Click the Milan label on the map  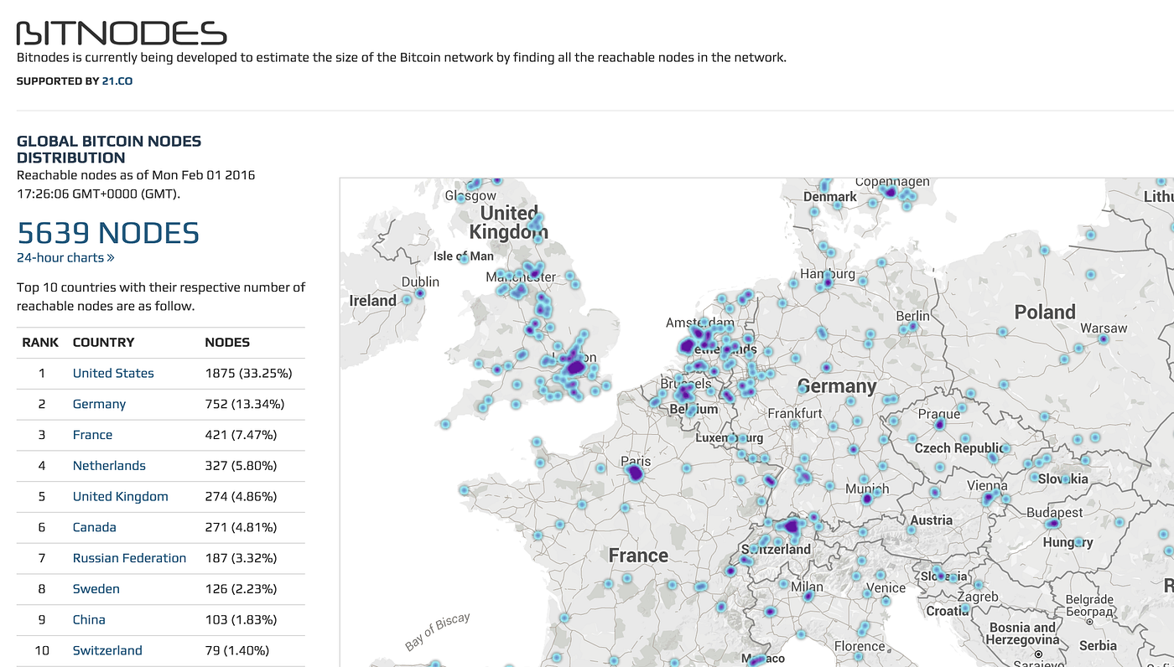coord(807,587)
